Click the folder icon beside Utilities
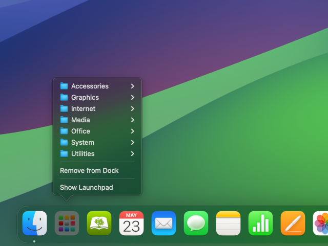 tap(64, 154)
